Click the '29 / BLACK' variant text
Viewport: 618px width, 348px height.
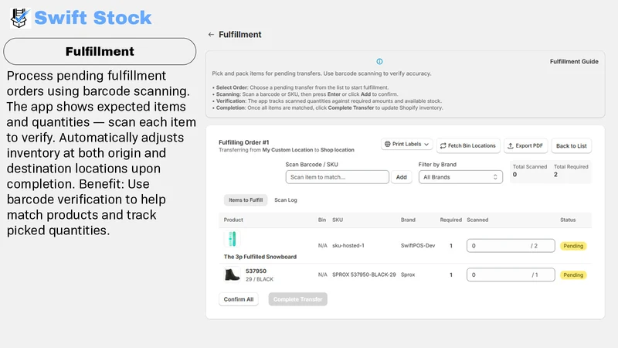pos(260,279)
